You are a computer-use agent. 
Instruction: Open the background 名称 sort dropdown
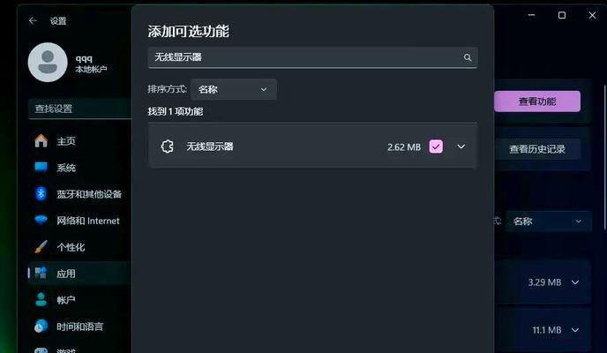point(549,222)
